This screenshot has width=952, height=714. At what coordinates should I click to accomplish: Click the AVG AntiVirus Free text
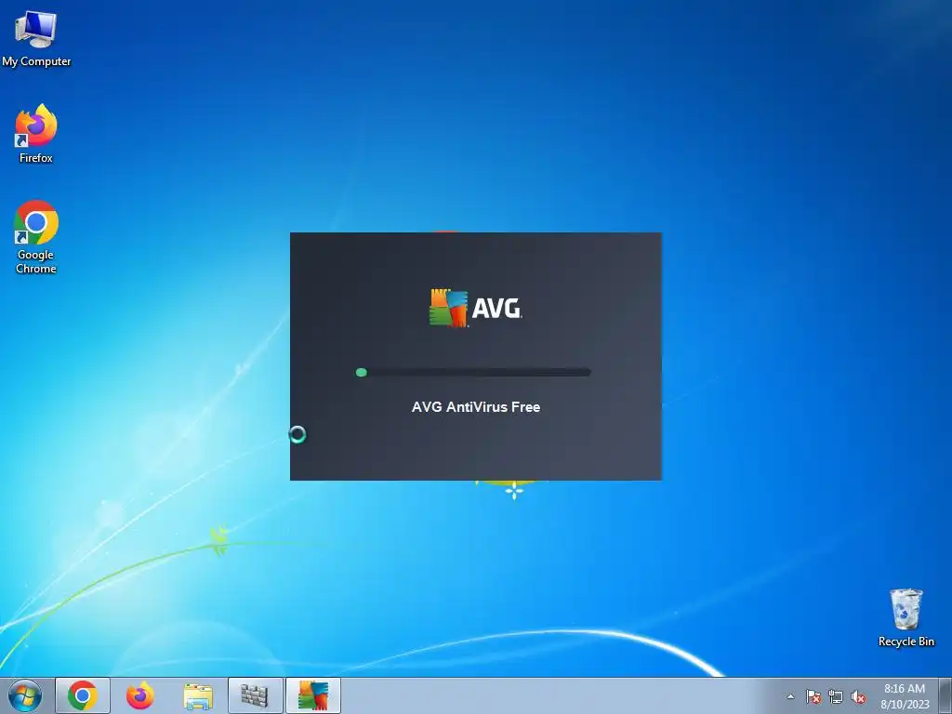pyautogui.click(x=476, y=407)
